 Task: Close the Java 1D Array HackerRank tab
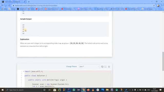coord(25,2)
